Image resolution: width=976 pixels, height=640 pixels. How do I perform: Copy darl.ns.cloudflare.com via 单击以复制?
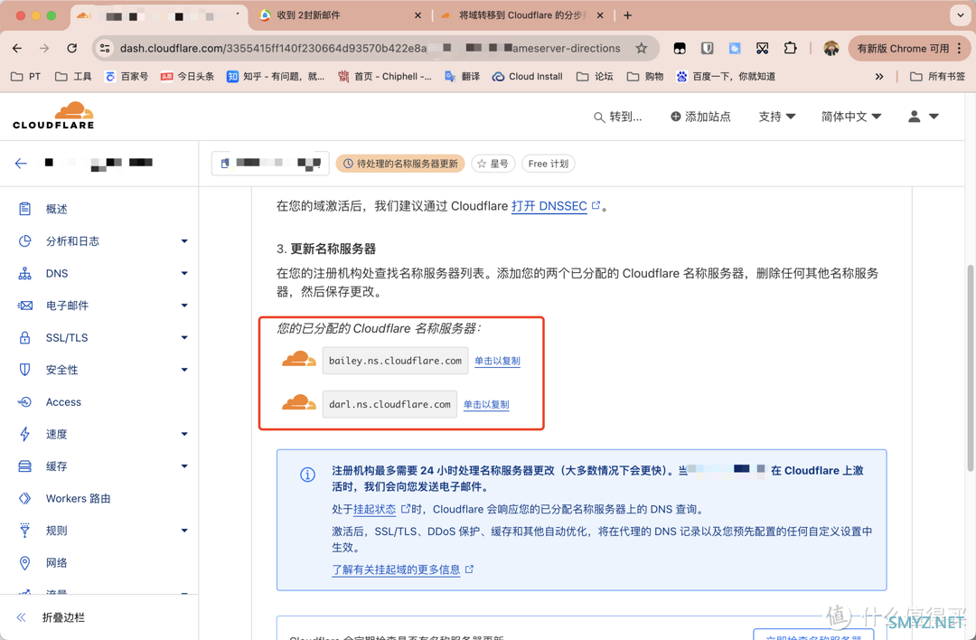pos(486,405)
